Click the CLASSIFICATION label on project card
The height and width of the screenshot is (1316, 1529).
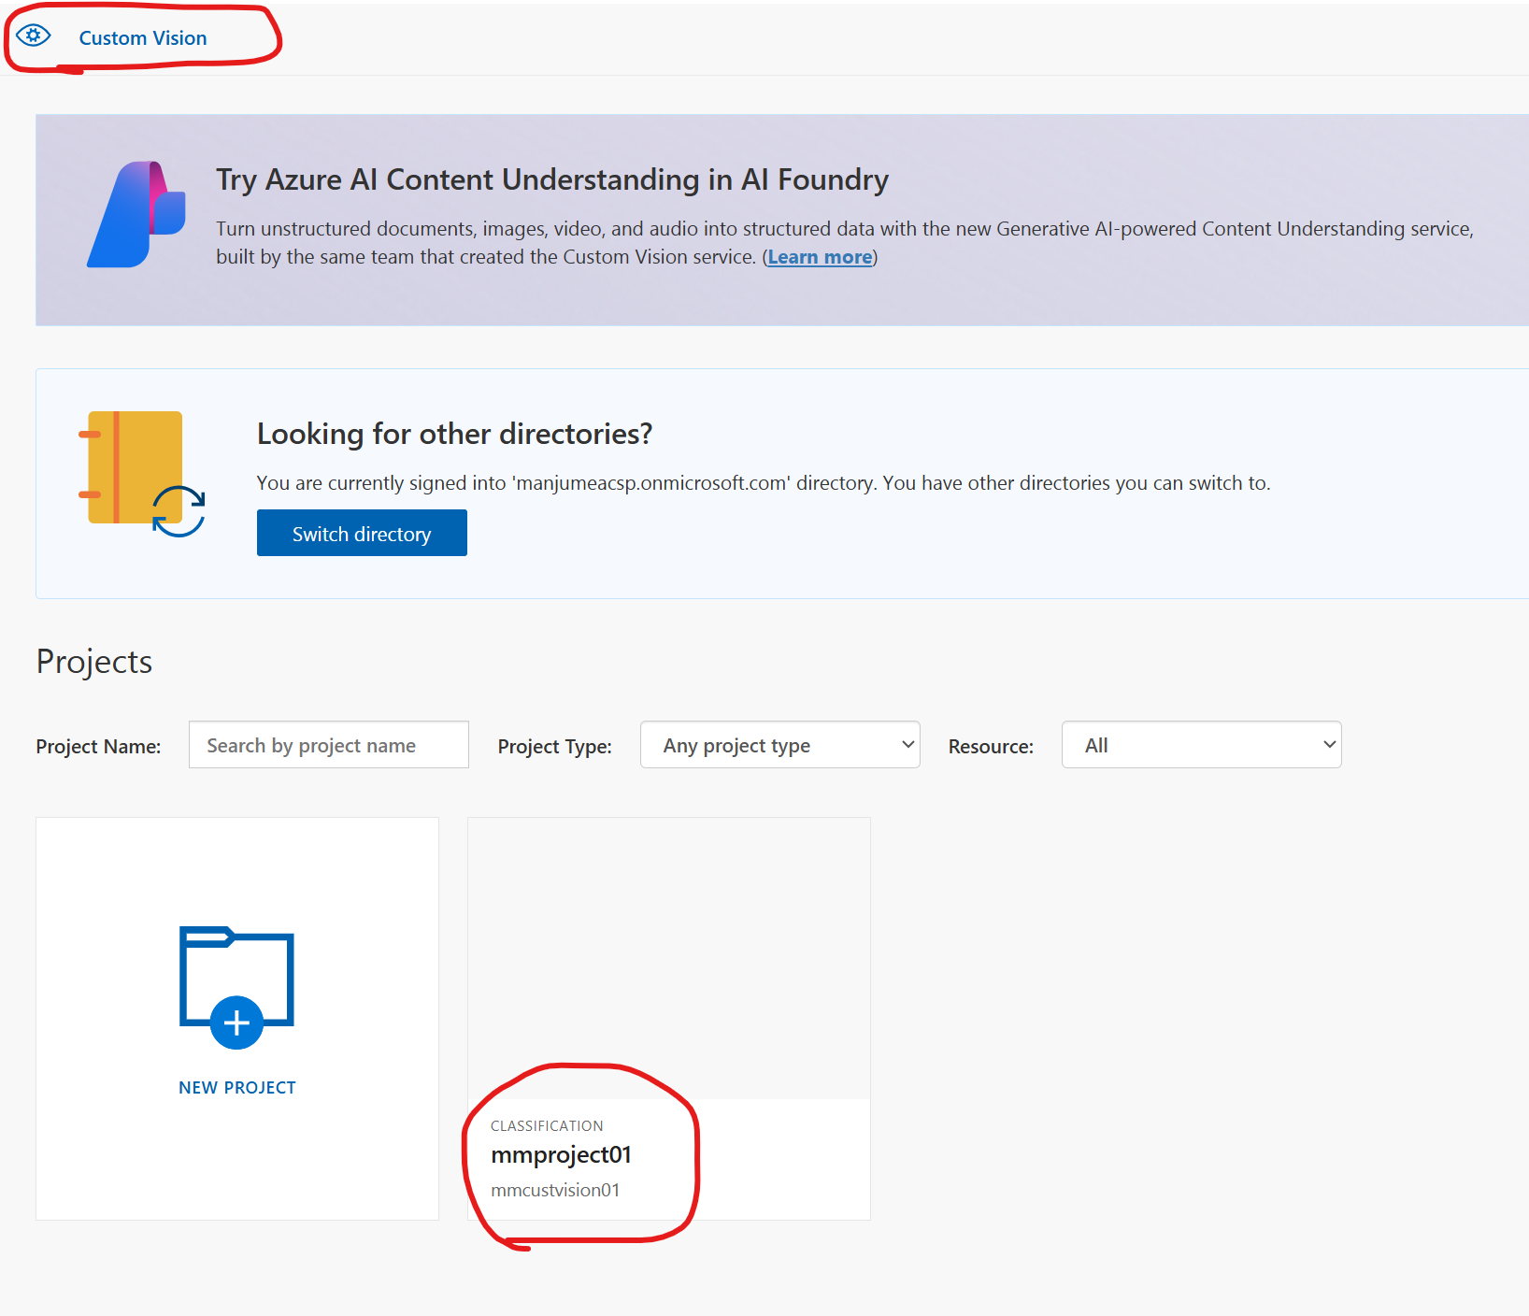[547, 1126]
